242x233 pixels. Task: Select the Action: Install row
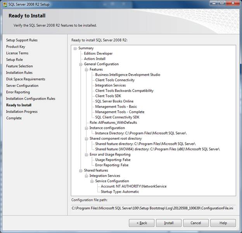[x=95, y=59]
